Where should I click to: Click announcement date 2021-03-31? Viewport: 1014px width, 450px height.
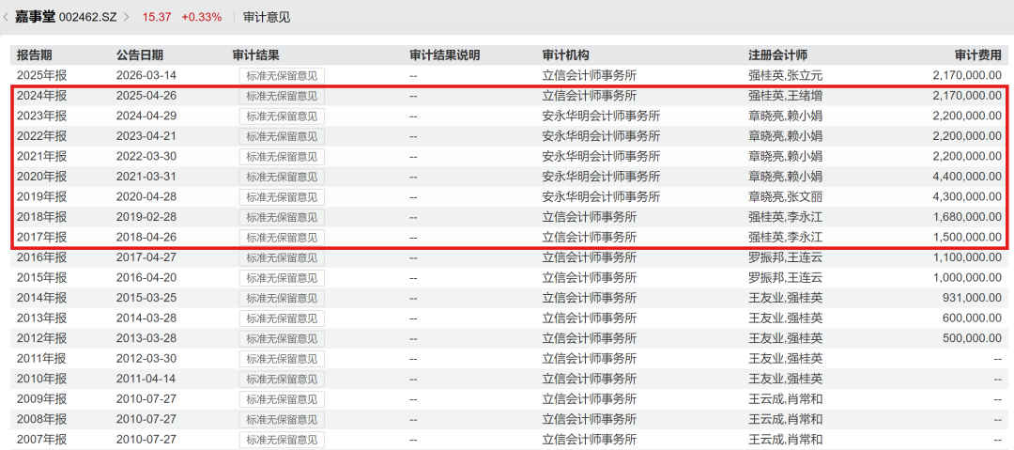[146, 176]
